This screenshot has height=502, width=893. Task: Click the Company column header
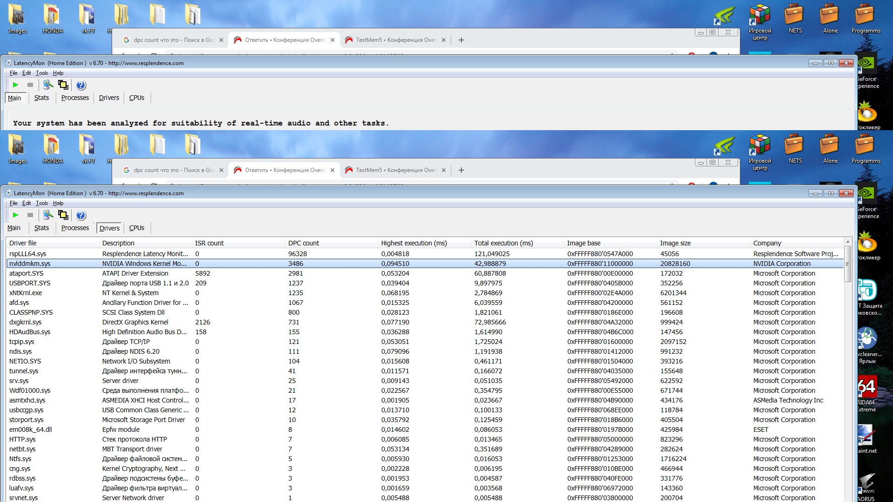[767, 243]
